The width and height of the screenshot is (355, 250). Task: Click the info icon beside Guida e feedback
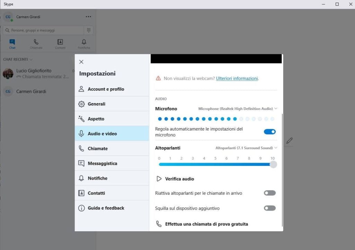point(81,208)
